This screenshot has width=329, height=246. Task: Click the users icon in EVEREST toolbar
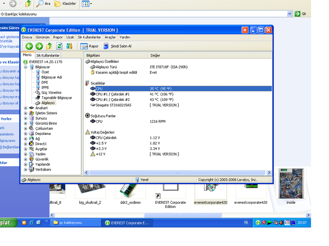point(70,46)
